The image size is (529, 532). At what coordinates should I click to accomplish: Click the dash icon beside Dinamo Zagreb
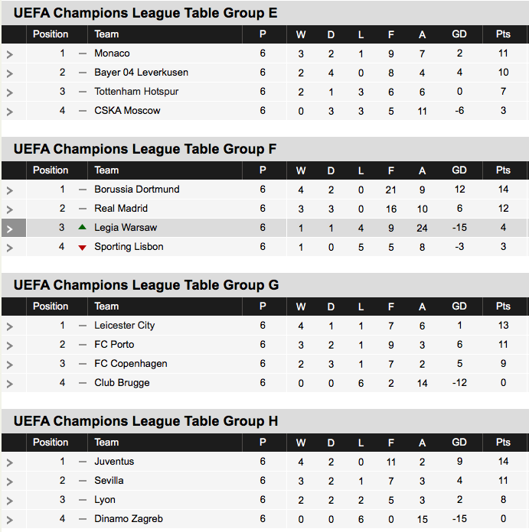(83, 519)
